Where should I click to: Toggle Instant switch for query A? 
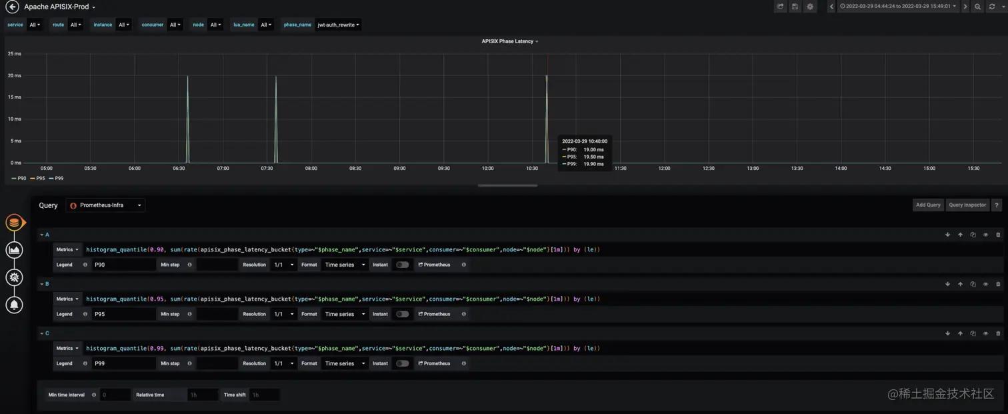(x=402, y=265)
